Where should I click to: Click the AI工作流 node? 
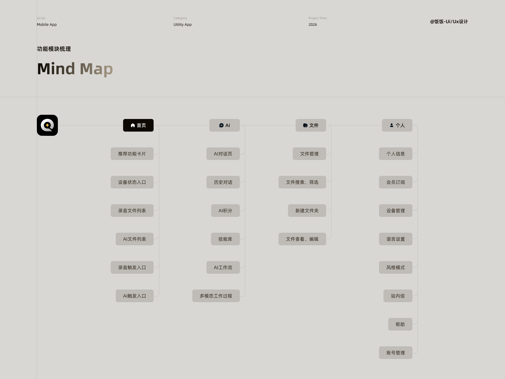[223, 267]
